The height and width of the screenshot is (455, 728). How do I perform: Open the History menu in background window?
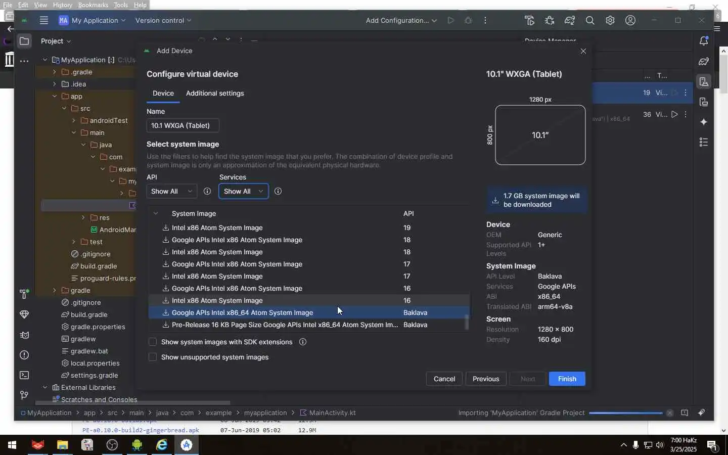63,5
